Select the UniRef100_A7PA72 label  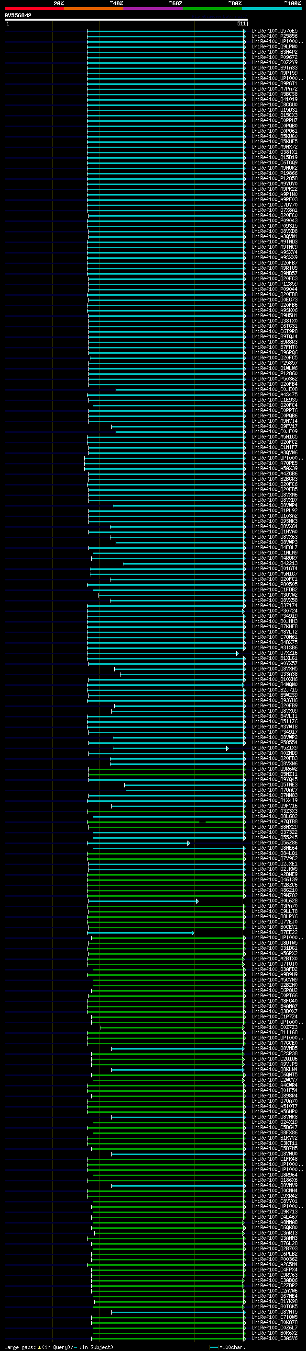tap(274, 89)
